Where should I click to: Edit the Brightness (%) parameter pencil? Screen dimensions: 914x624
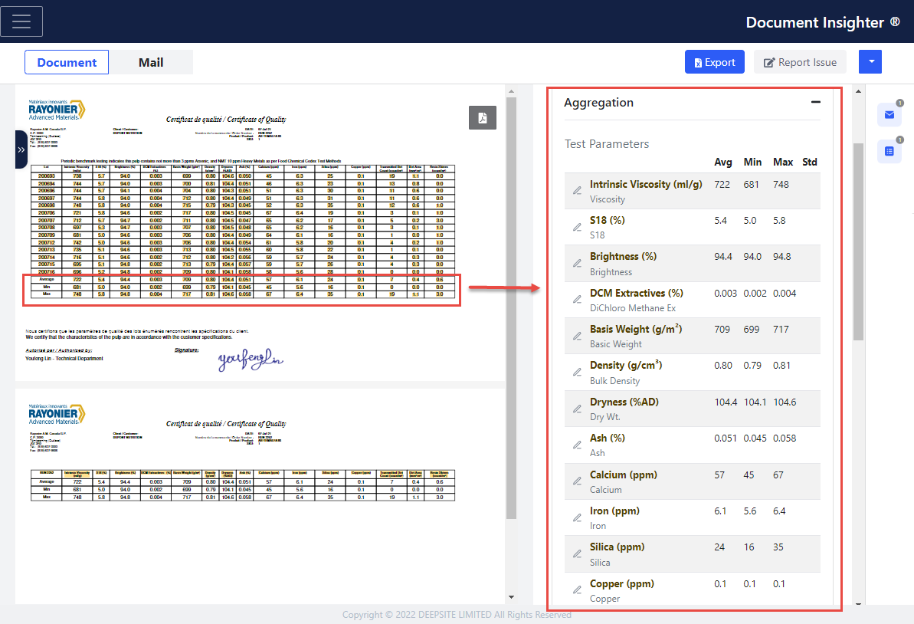[578, 264]
